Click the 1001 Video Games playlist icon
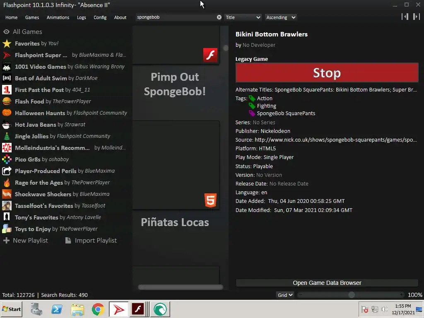Viewport: 424px width, 318px height. [x=7, y=67]
